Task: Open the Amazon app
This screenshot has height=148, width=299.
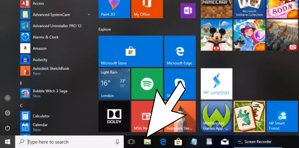Action: [x=55, y=48]
